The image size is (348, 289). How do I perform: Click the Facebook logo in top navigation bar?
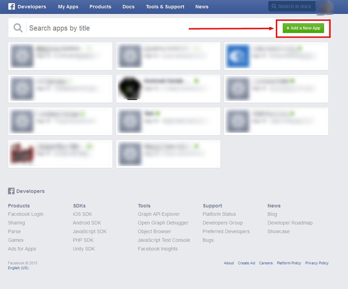pos(12,7)
